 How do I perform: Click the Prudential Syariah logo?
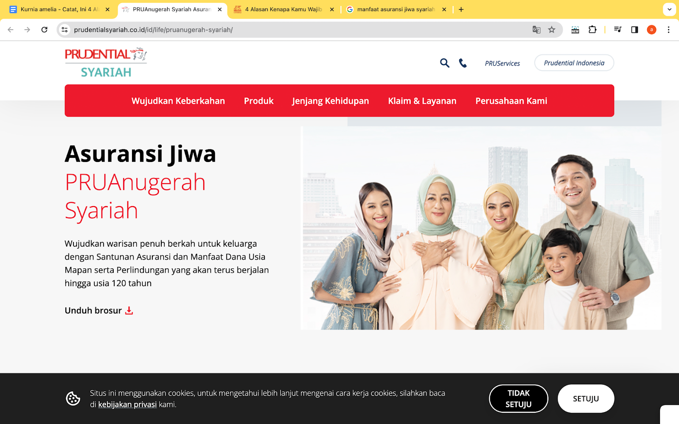(x=106, y=63)
